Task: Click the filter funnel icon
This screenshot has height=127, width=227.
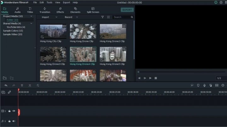Action: point(102,17)
